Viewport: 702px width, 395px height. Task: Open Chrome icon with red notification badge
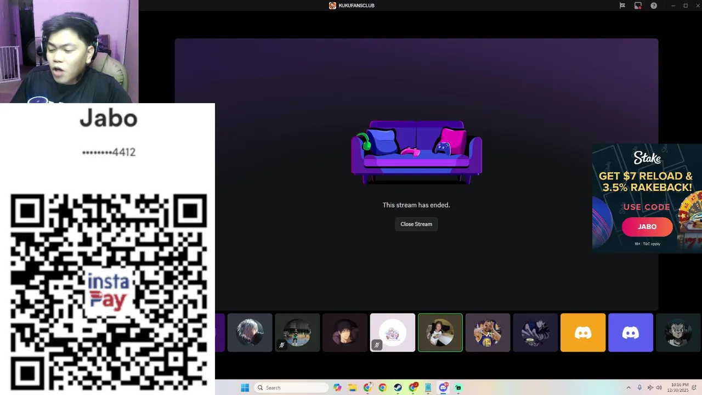click(x=413, y=388)
